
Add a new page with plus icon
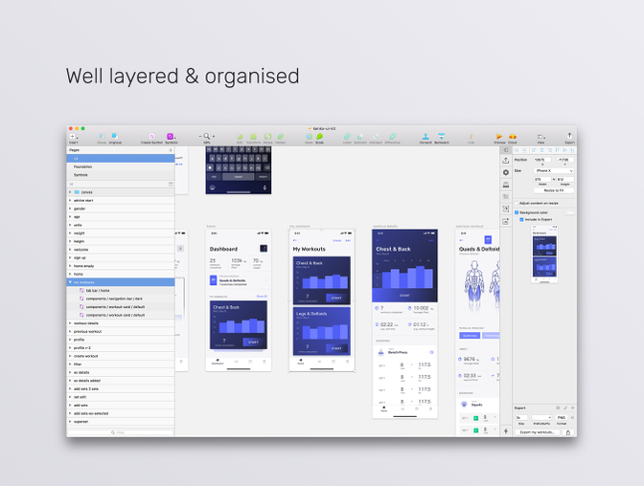[171, 150]
